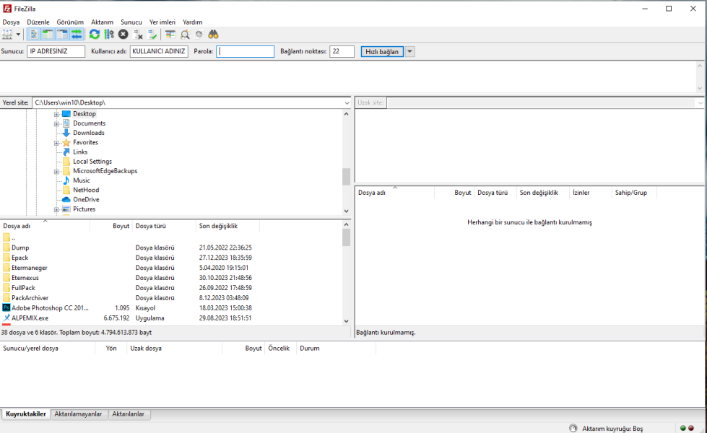
Task: Toggle the transfer queue display
Action: pyautogui.click(x=77, y=35)
